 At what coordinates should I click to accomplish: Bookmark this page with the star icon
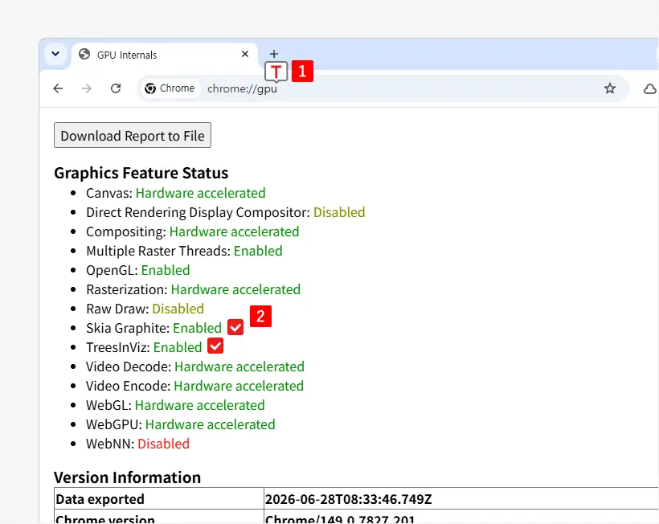[610, 88]
